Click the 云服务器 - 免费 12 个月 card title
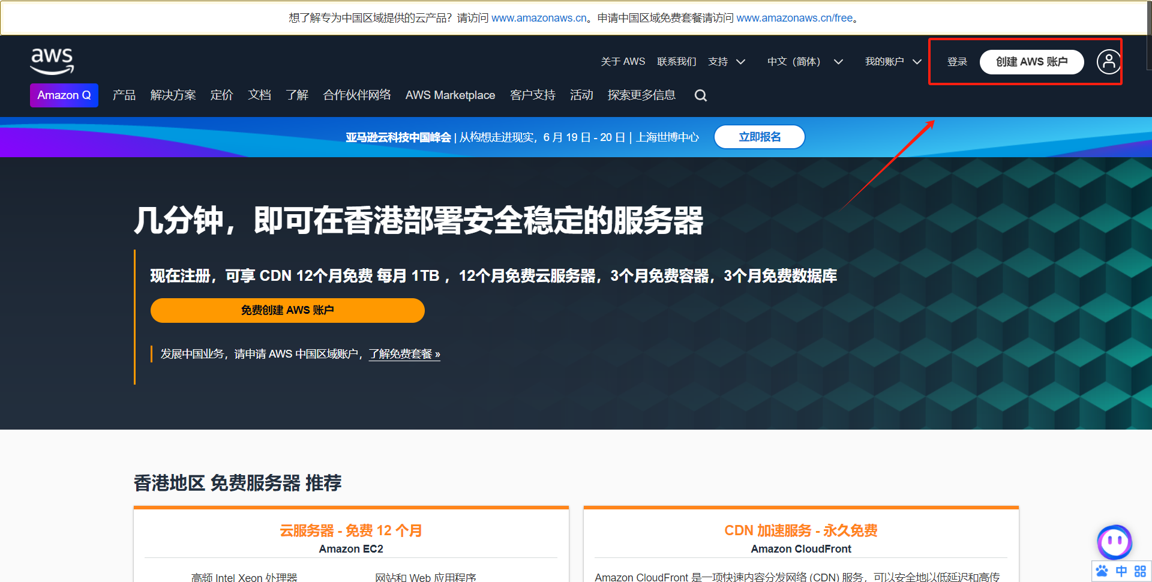 [x=351, y=530]
